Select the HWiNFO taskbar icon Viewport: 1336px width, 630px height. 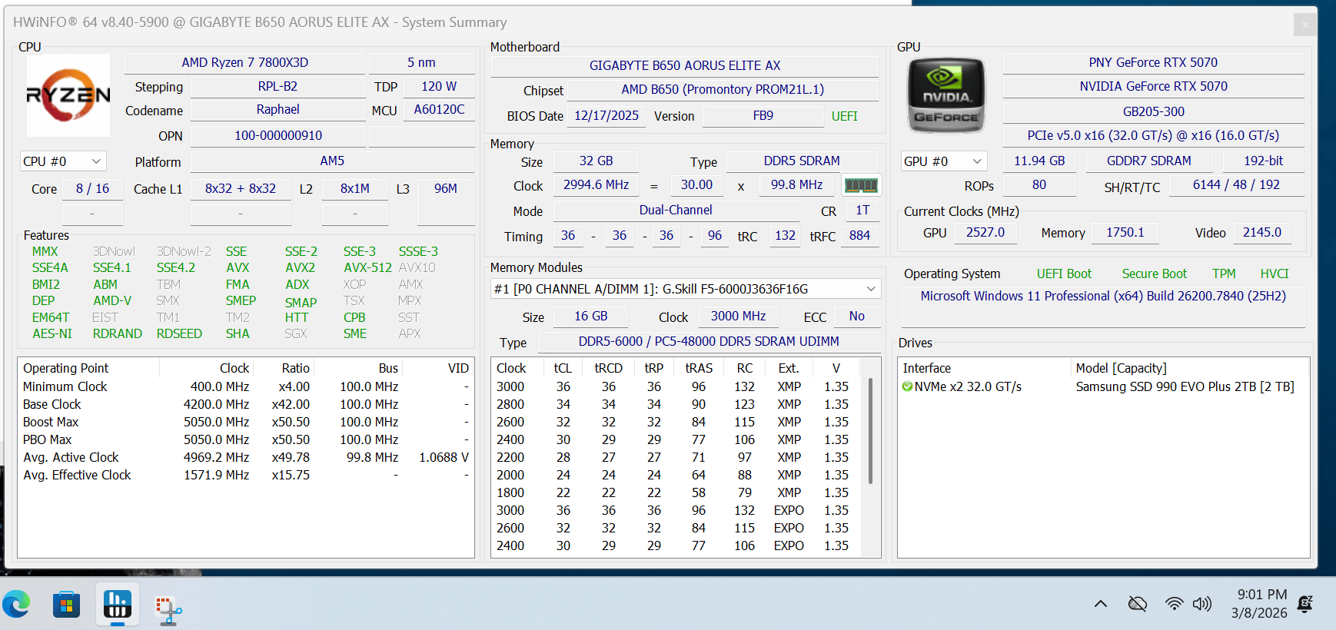(x=118, y=605)
